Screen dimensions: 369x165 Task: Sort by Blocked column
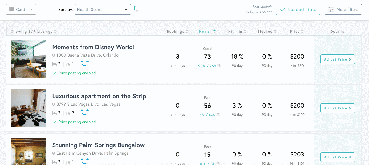(267, 32)
